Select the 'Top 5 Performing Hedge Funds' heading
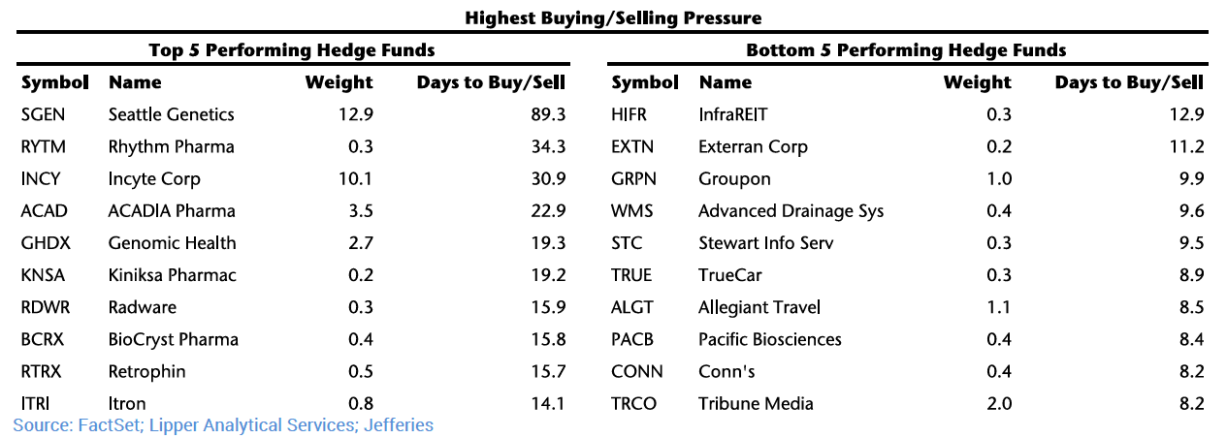This screenshot has height=438, width=1227. [x=291, y=49]
